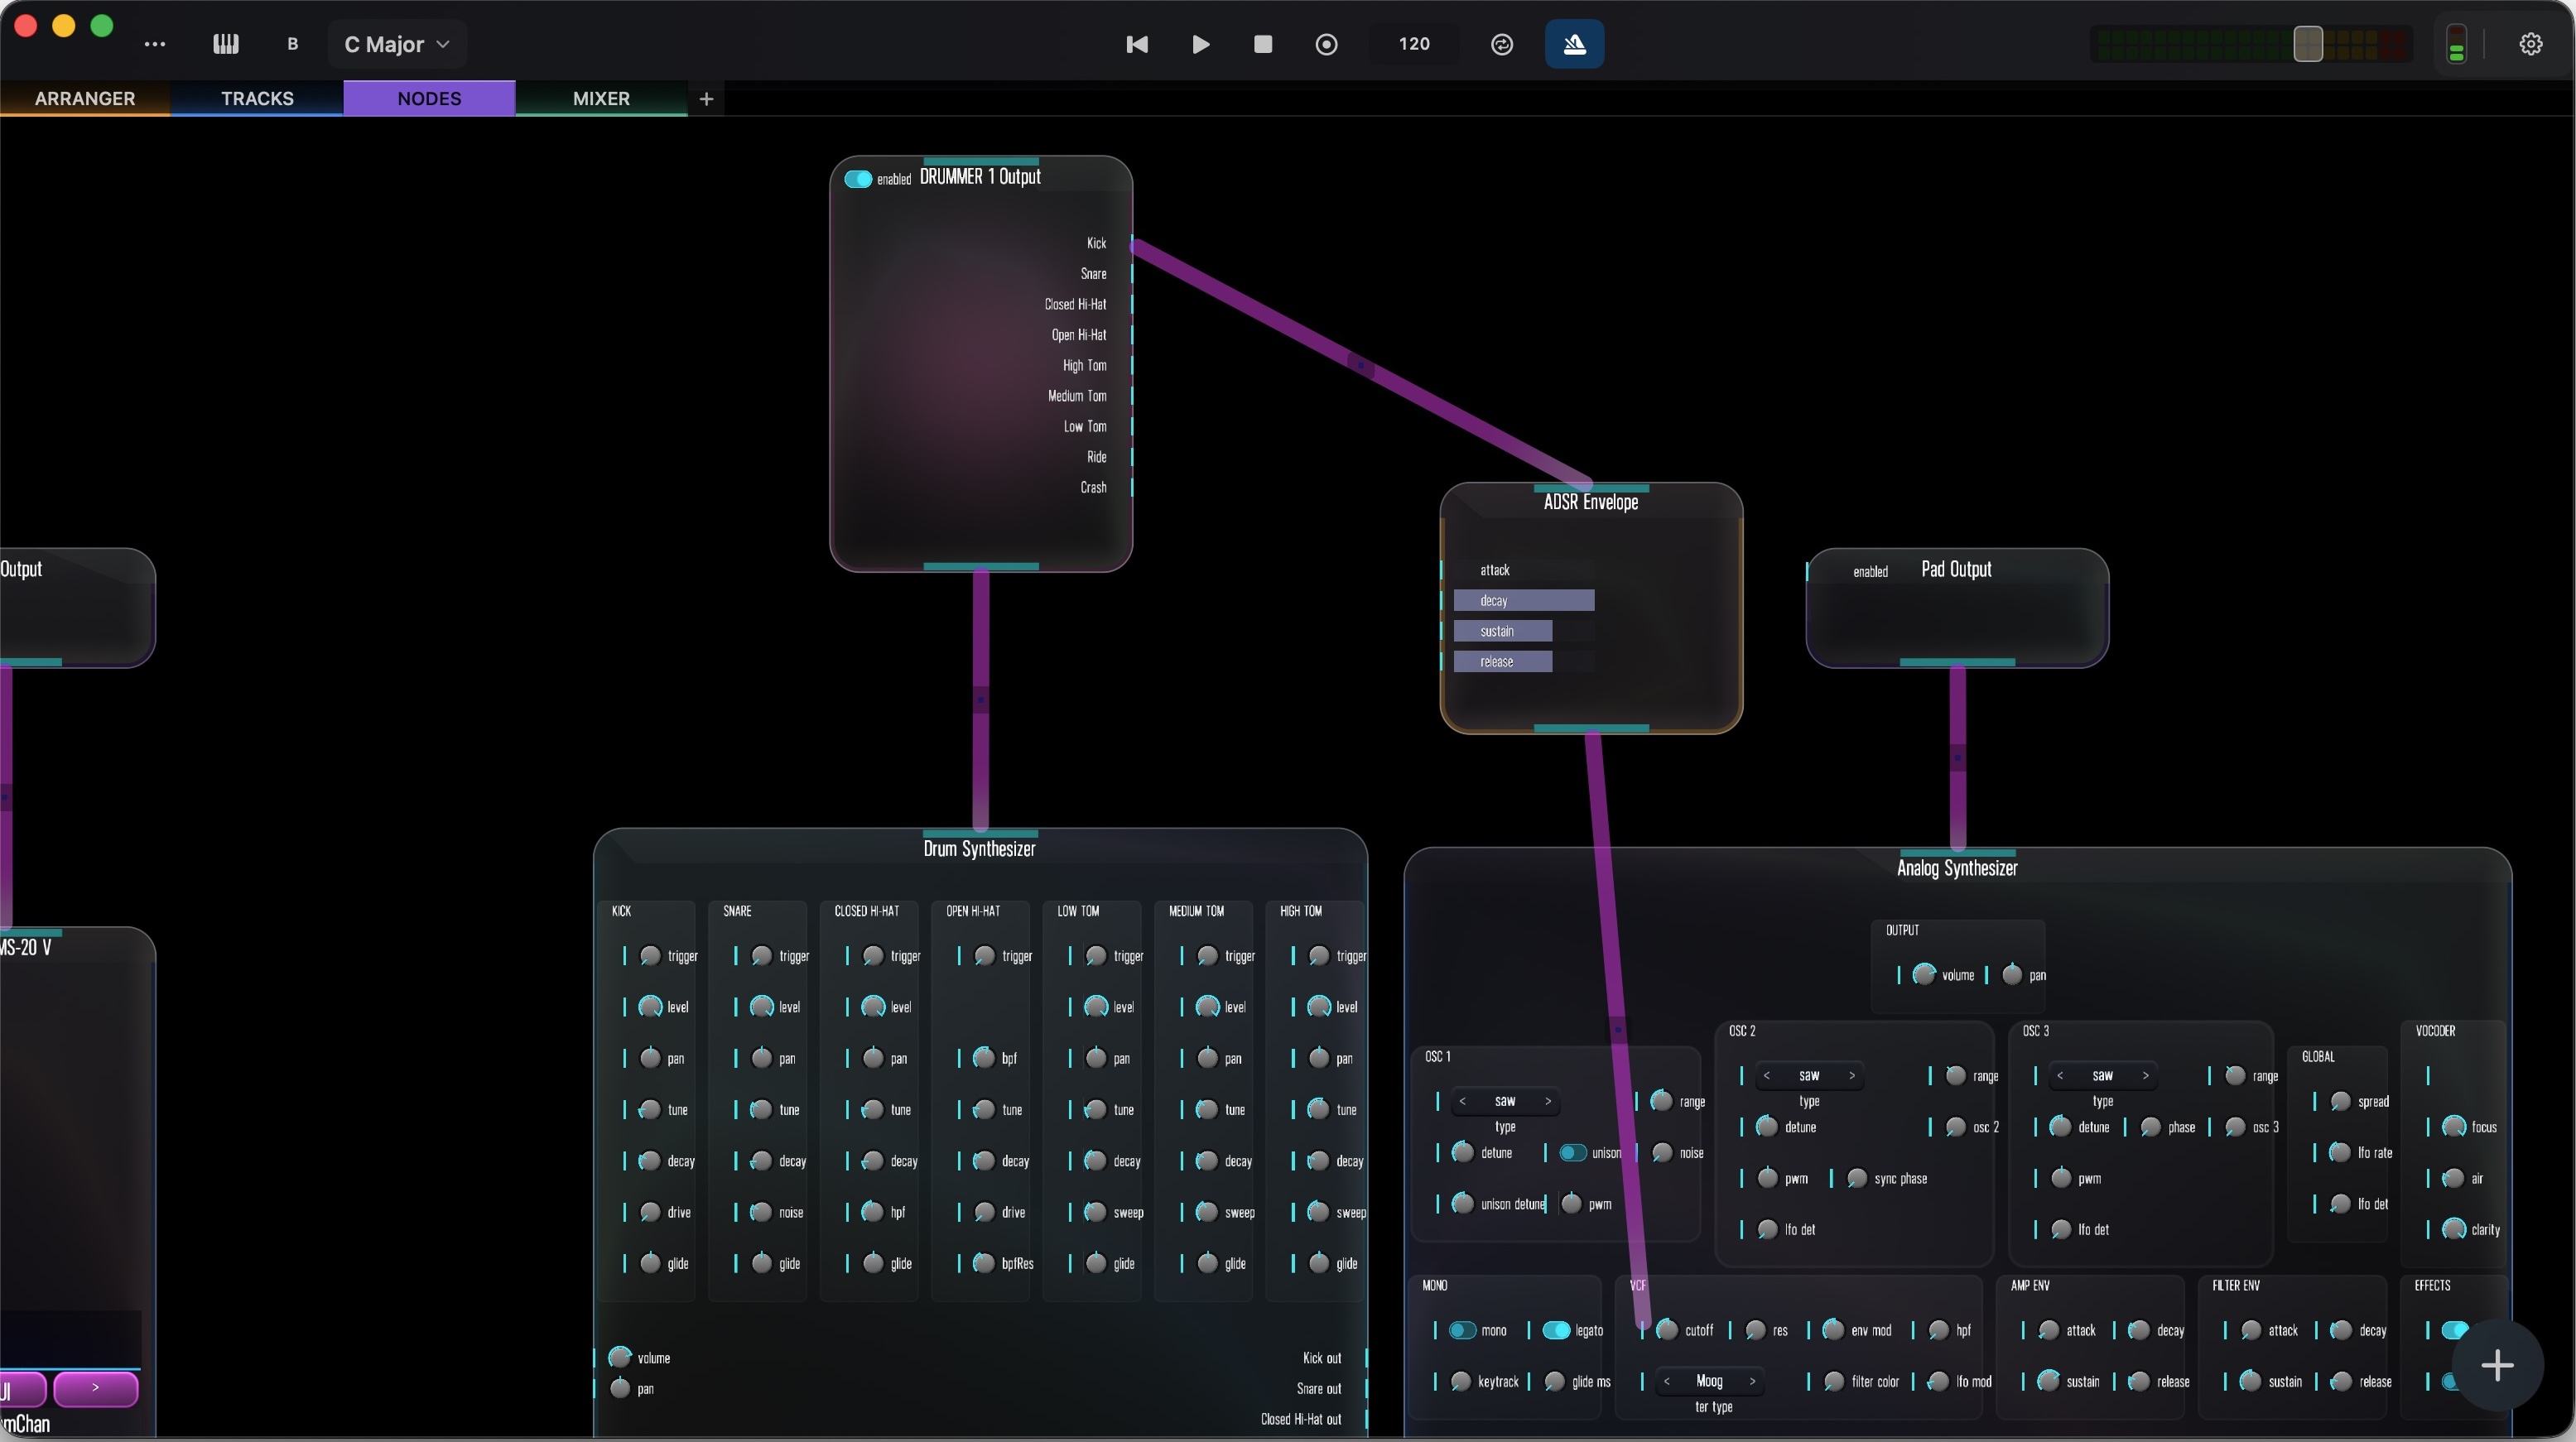The height and width of the screenshot is (1442, 2576).
Task: Click the GLOBAL lfo rate knob
Action: coord(2339,1153)
